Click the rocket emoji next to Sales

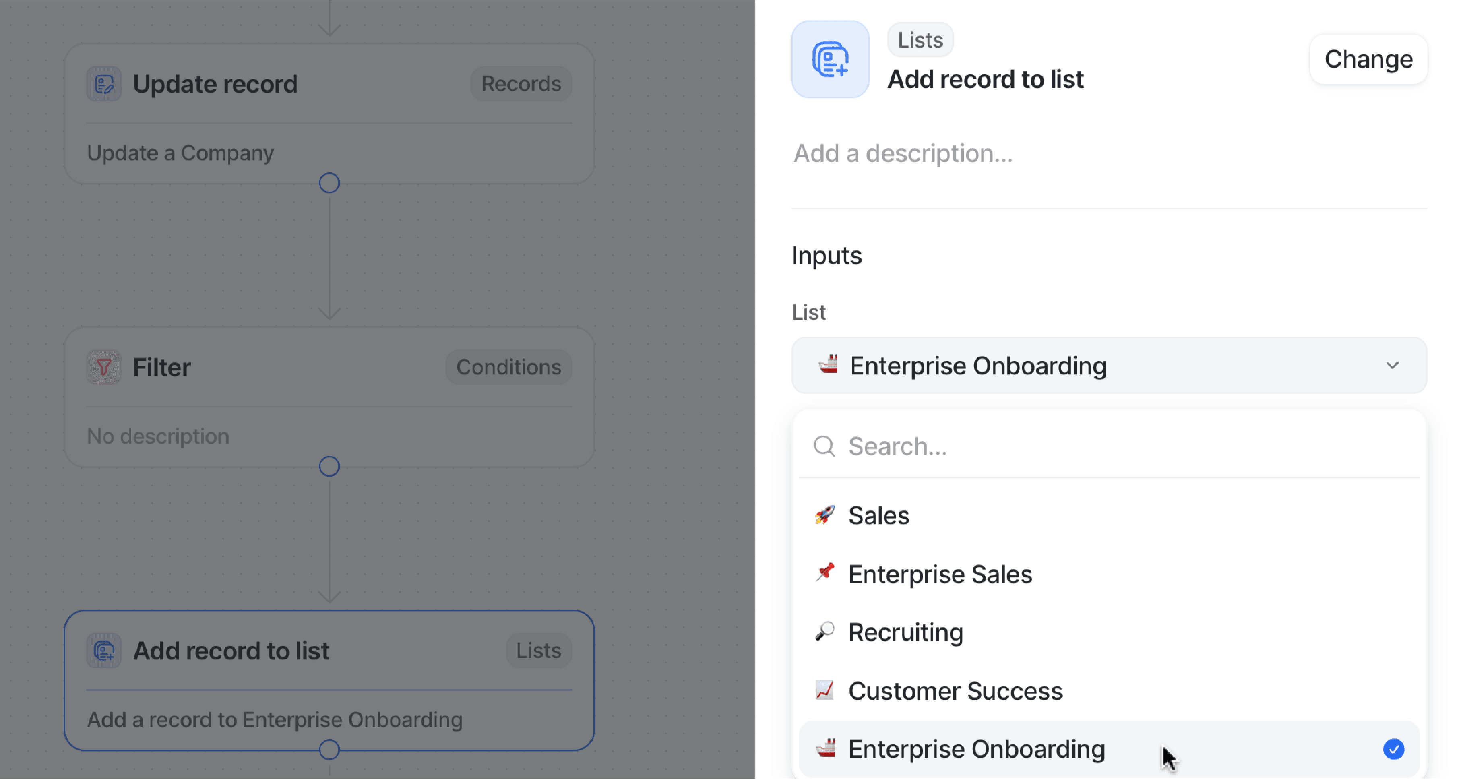point(824,515)
